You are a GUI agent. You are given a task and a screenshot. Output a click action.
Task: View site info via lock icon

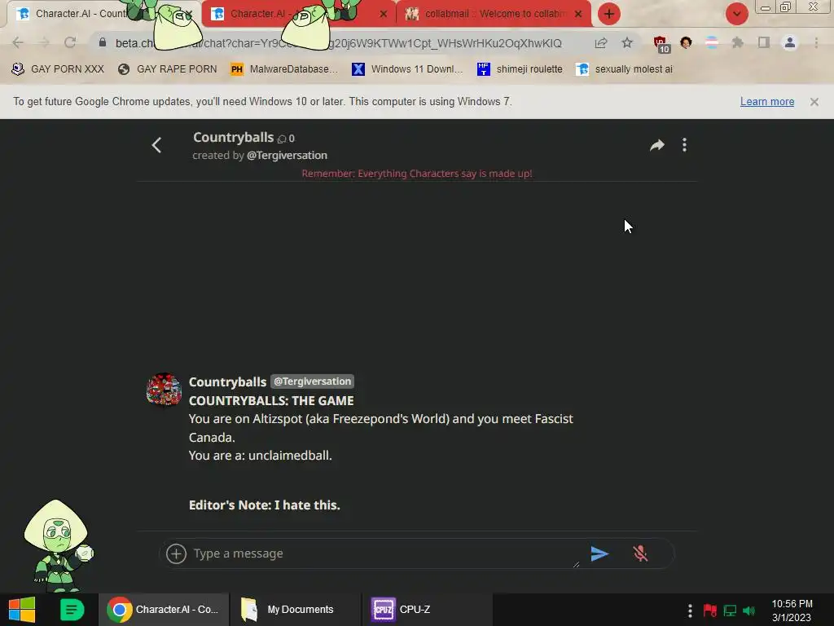(x=102, y=42)
